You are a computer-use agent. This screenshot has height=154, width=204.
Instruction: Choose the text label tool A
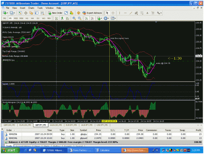(x=147, y=13)
